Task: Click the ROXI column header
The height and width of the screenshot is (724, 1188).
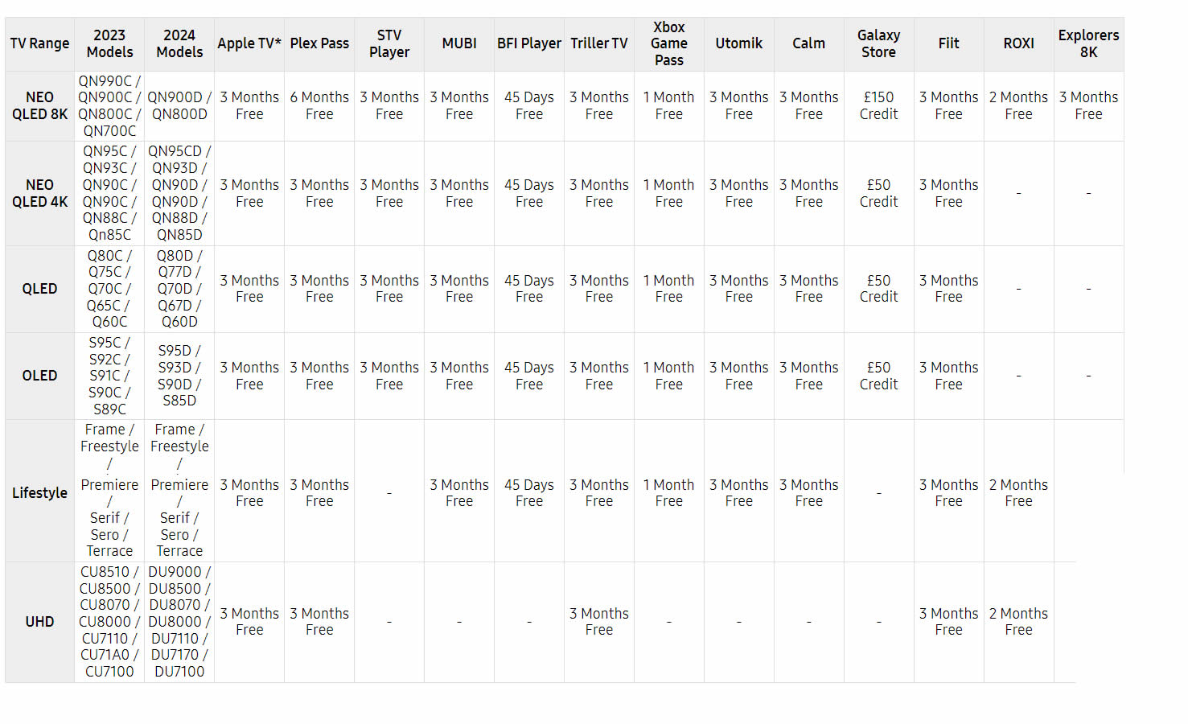Action: 1018,43
